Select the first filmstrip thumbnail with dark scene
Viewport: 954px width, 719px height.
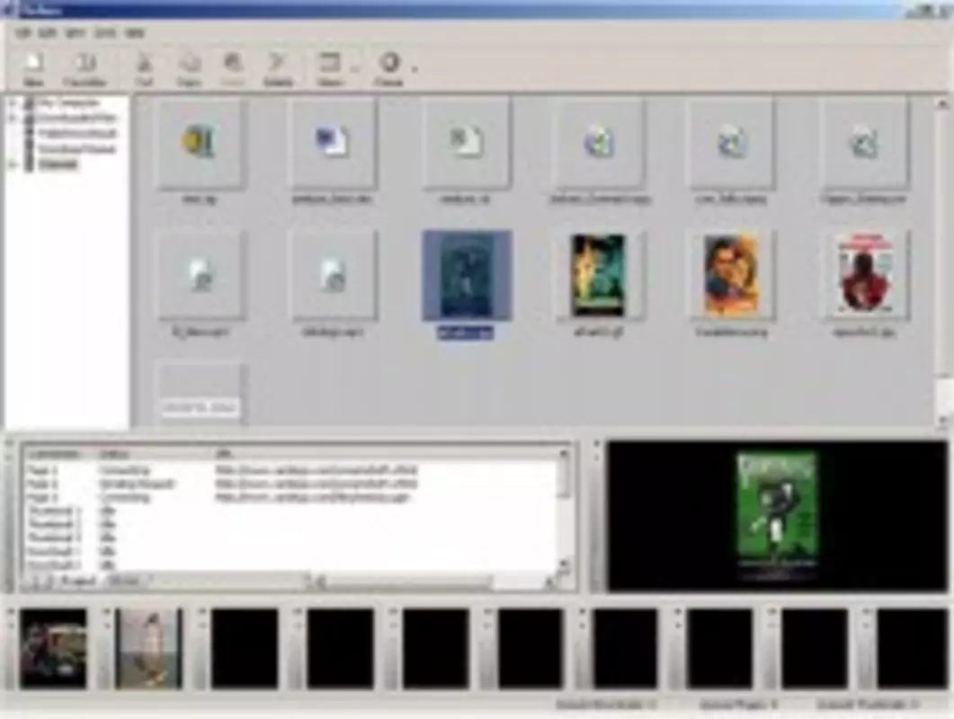click(54, 648)
